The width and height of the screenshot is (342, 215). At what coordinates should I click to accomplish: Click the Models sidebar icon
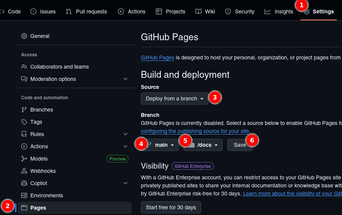(x=24, y=159)
